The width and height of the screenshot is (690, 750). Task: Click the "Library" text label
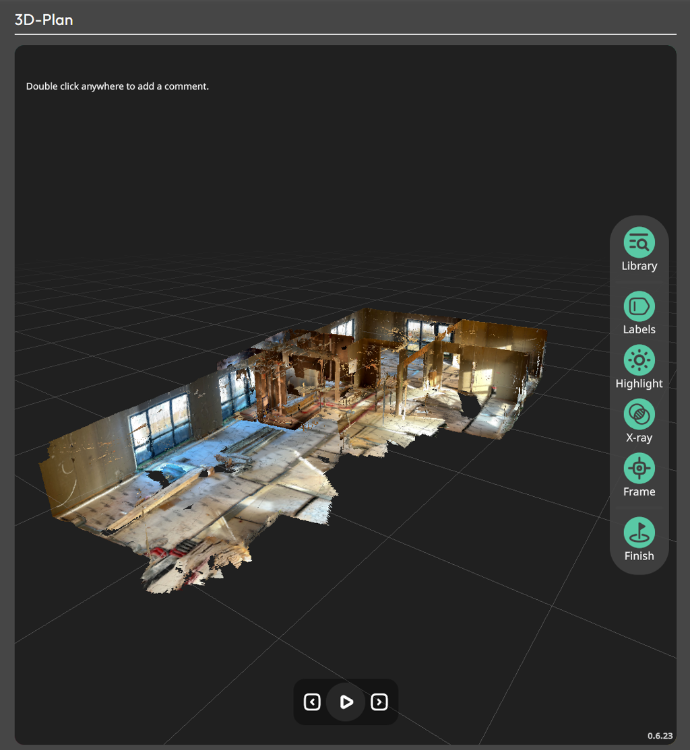click(639, 266)
